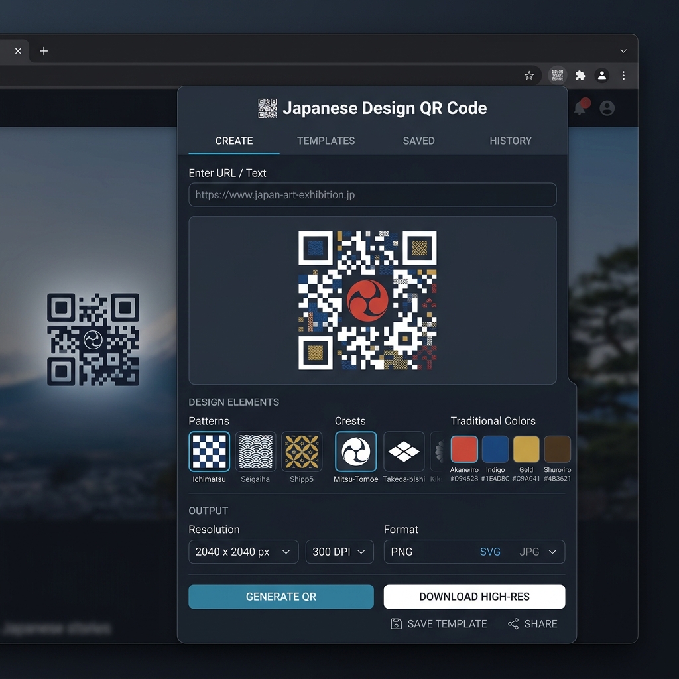Open the 300 DPI dropdown
This screenshot has height=679, width=679.
tap(339, 552)
